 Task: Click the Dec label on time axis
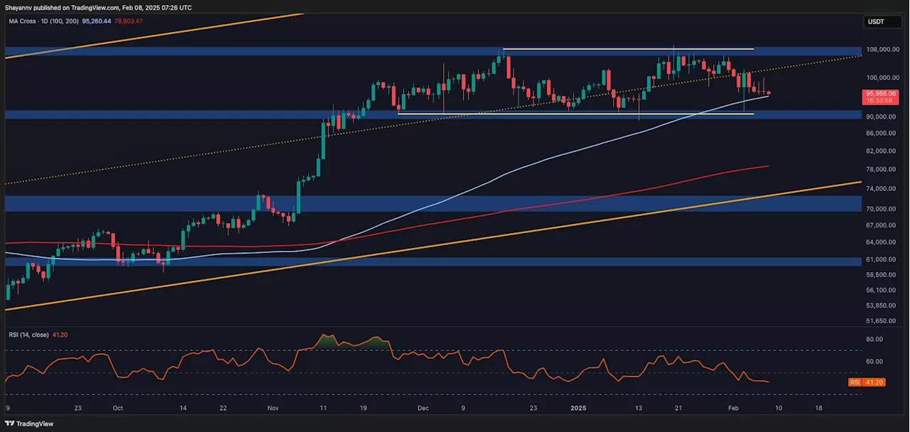(x=424, y=409)
